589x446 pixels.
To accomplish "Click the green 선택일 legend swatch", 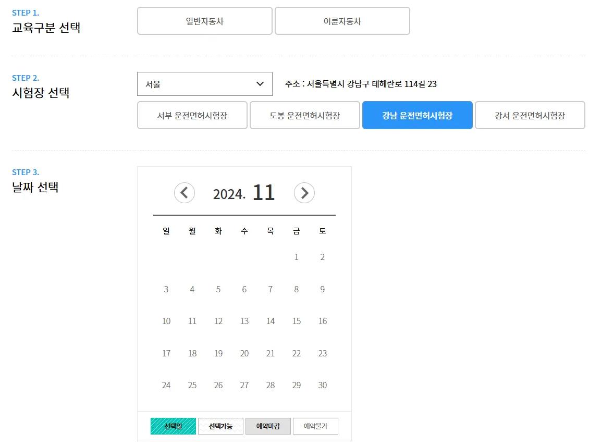I will pyautogui.click(x=173, y=426).
